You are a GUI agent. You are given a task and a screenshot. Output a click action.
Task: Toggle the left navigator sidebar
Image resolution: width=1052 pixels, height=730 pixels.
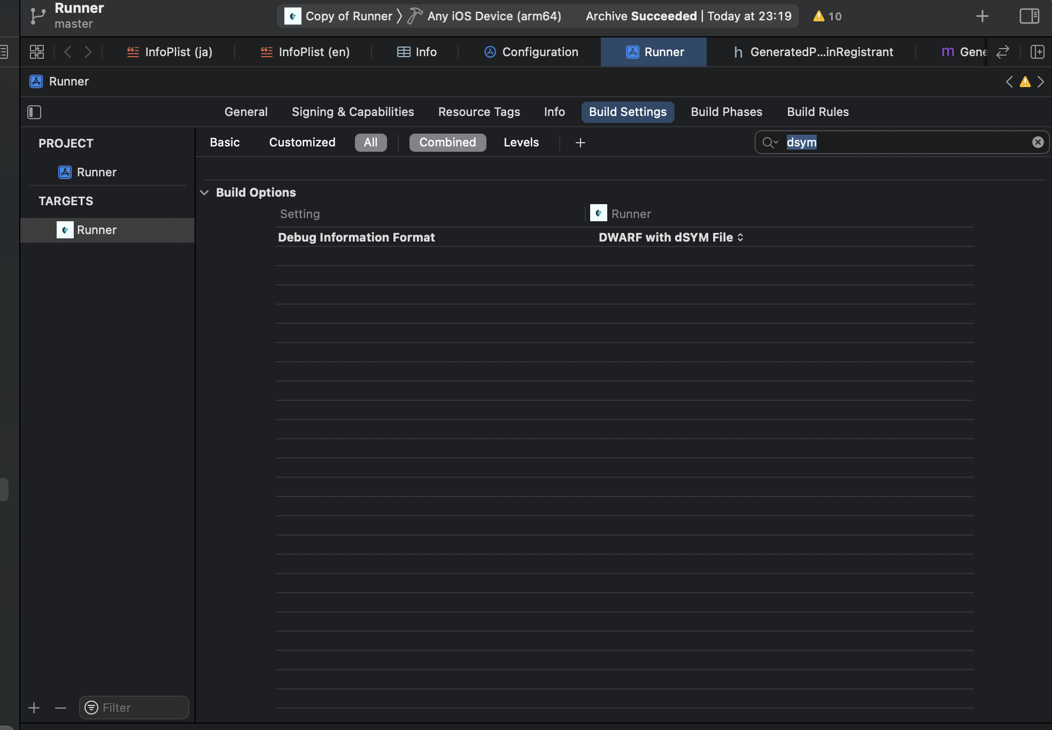pyautogui.click(x=34, y=112)
